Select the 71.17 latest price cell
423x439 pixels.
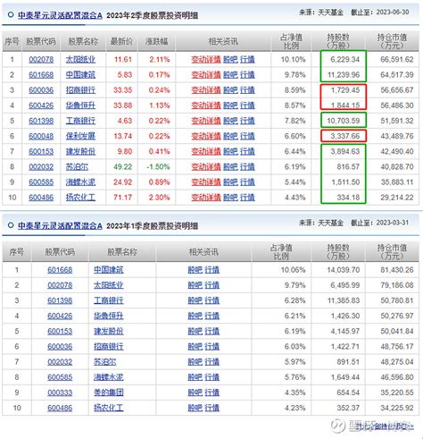122,198
